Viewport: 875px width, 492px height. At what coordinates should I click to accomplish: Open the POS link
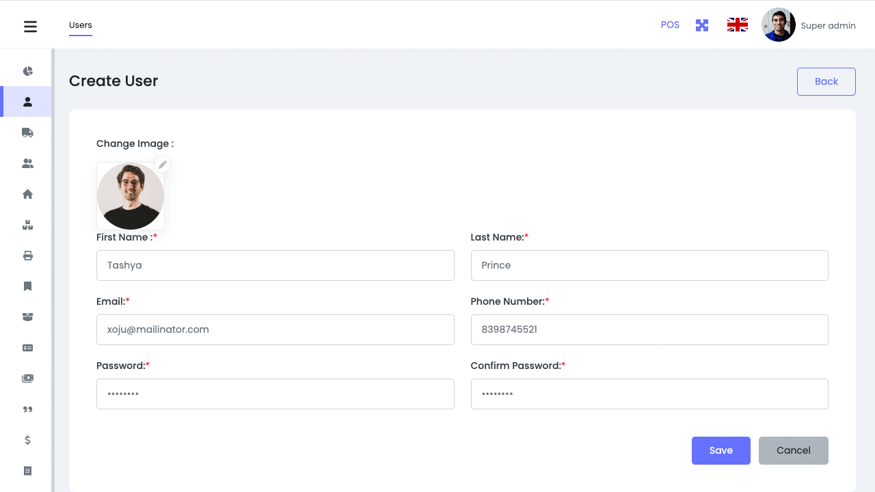670,25
